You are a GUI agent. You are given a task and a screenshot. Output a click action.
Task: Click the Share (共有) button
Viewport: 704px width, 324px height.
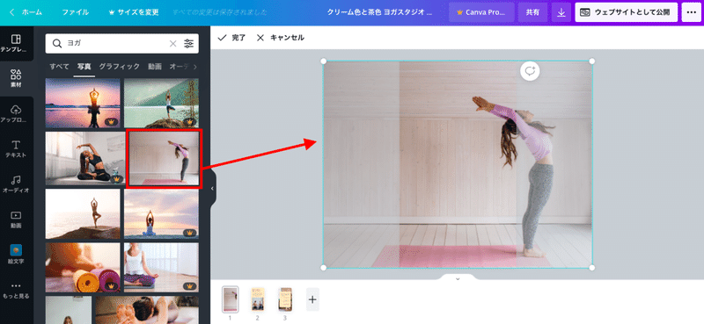tap(533, 12)
